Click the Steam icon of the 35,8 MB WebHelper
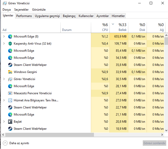 [10, 65]
